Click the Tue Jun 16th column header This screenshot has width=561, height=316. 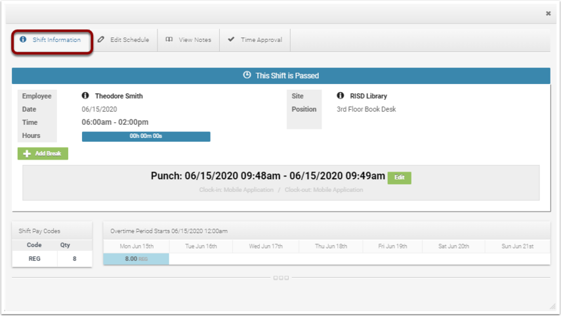click(201, 246)
